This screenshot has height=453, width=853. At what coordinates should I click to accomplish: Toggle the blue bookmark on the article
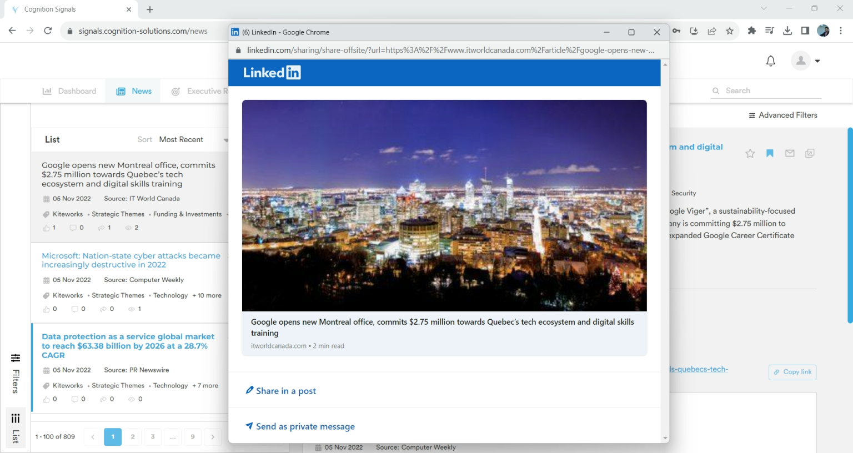tap(770, 153)
